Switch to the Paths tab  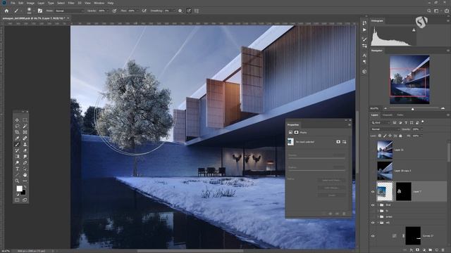[x=400, y=115]
